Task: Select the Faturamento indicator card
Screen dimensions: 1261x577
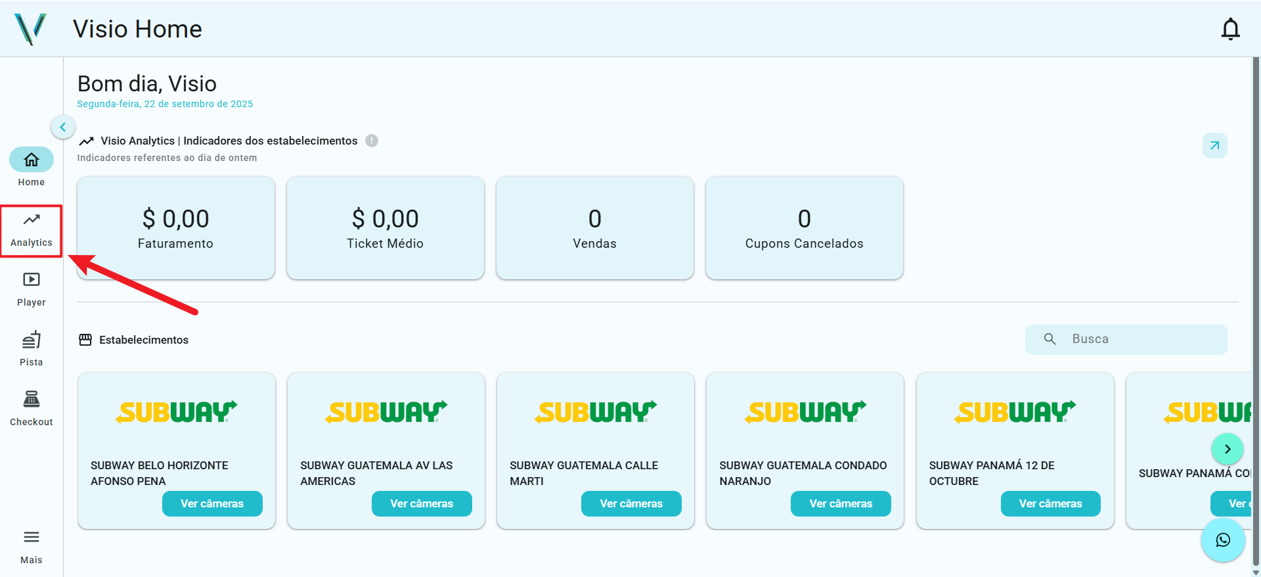Action: tap(175, 228)
